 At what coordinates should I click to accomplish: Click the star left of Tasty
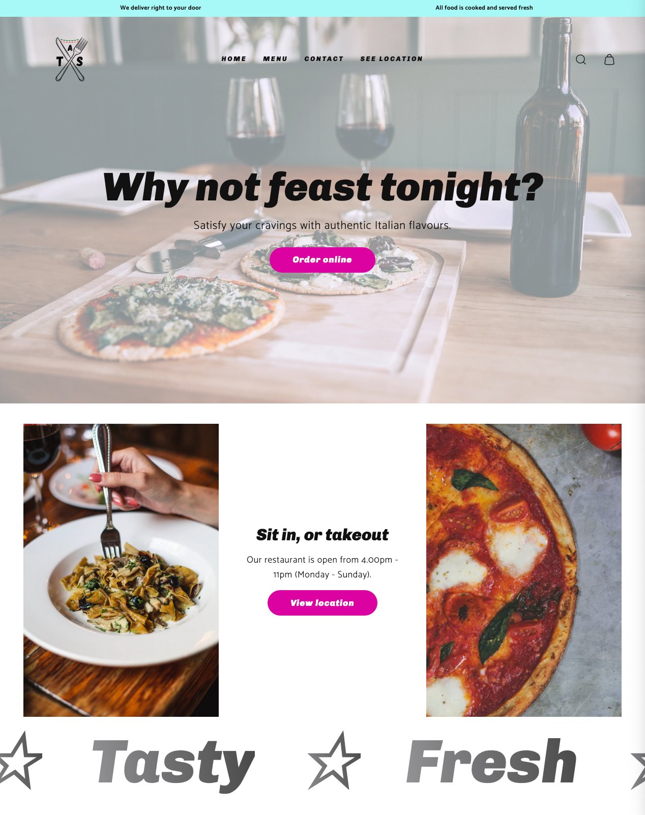click(x=19, y=761)
